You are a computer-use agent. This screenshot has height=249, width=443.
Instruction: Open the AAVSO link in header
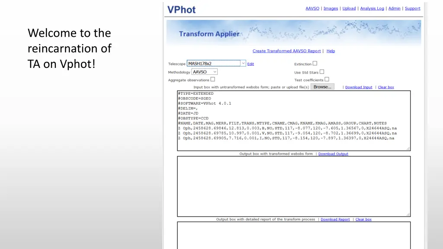[312, 9]
